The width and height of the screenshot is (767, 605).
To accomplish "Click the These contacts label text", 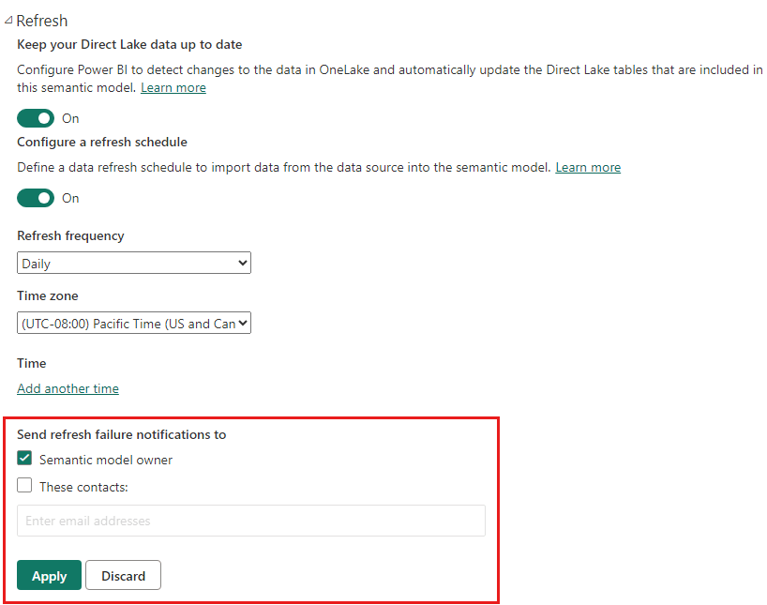I will (x=83, y=487).
